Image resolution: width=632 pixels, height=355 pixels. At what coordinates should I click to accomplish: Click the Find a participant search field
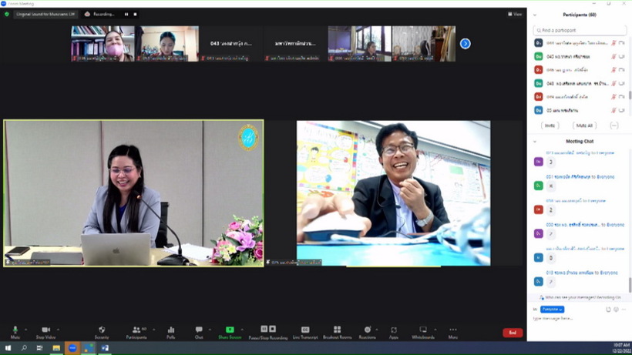pyautogui.click(x=580, y=30)
